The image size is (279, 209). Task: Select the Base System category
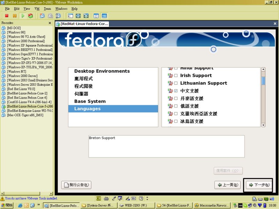[90, 101]
